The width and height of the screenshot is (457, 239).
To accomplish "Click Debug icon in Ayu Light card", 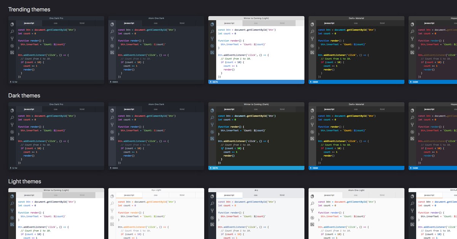I will (112, 218).
